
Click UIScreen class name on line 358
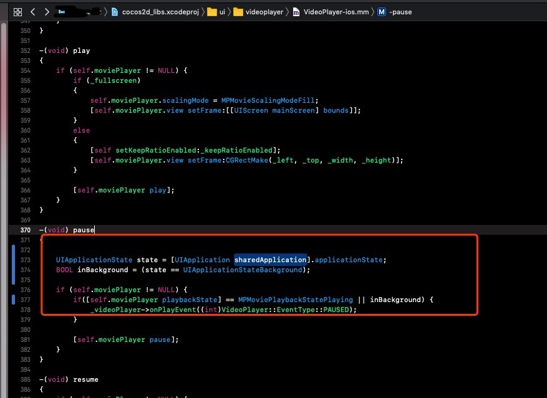(x=251, y=110)
